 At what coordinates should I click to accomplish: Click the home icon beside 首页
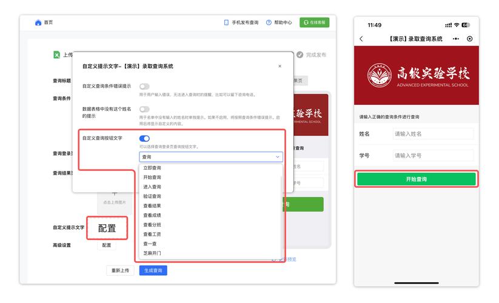(x=38, y=22)
